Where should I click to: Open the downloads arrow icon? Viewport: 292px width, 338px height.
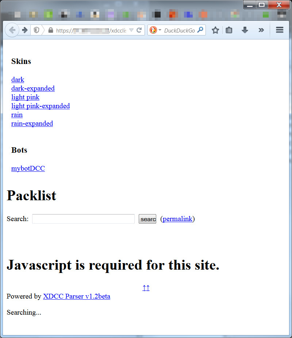(245, 30)
